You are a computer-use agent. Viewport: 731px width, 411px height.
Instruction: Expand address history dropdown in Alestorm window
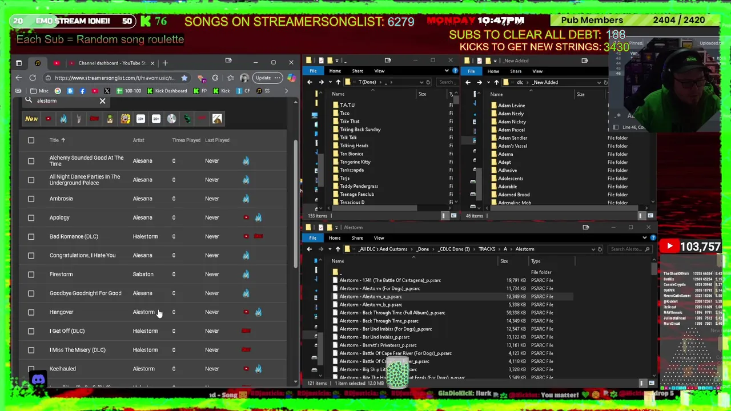point(593,249)
